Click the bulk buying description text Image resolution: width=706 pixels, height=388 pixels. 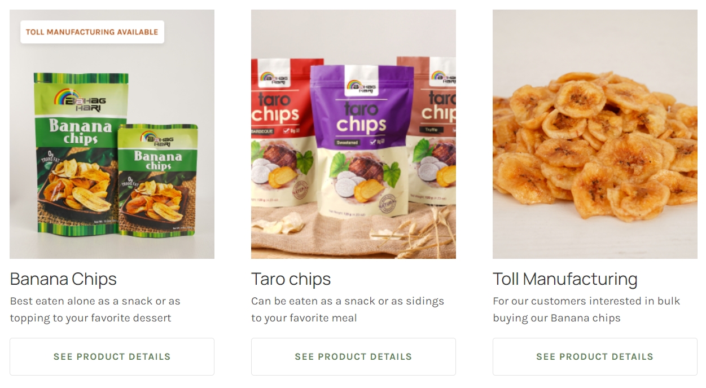point(586,310)
